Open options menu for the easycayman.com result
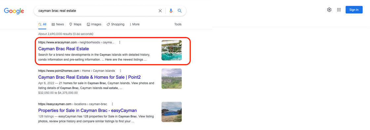Screen dimensions: 370x130 coord(113,104)
